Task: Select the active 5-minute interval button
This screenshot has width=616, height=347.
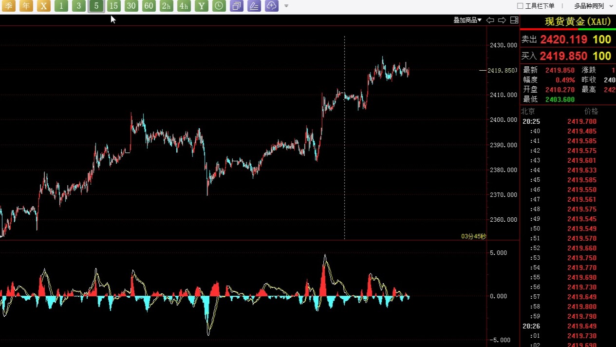Action: click(96, 6)
